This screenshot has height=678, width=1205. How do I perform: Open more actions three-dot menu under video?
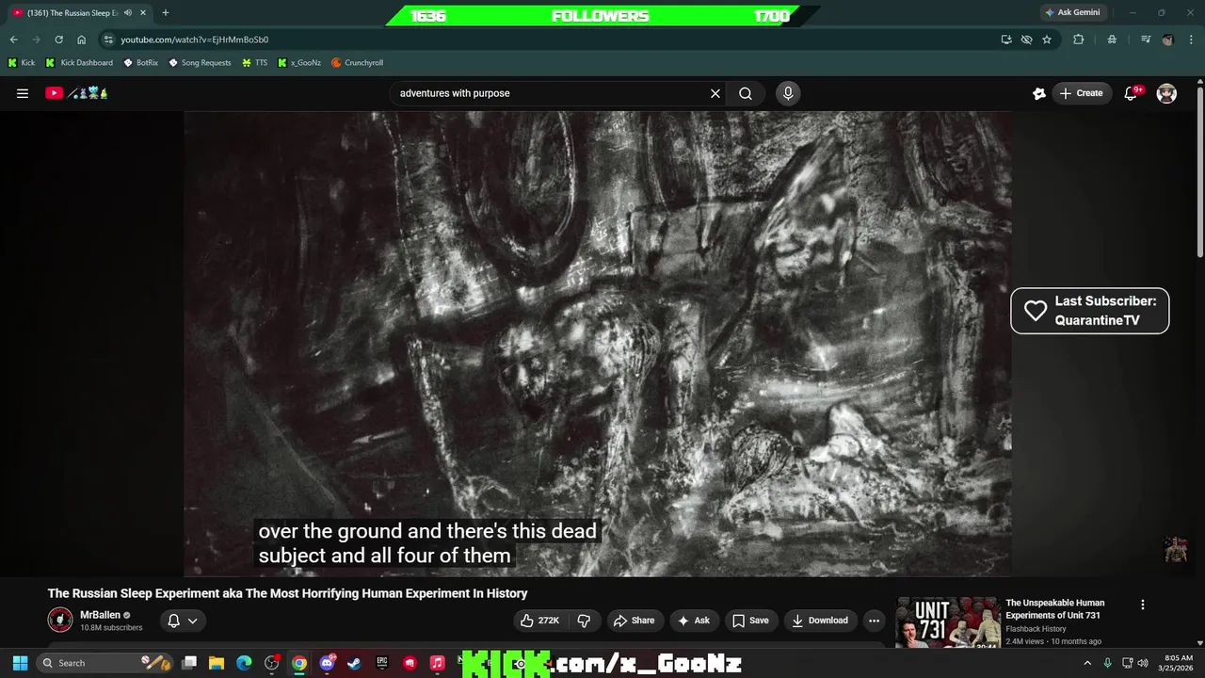(874, 621)
